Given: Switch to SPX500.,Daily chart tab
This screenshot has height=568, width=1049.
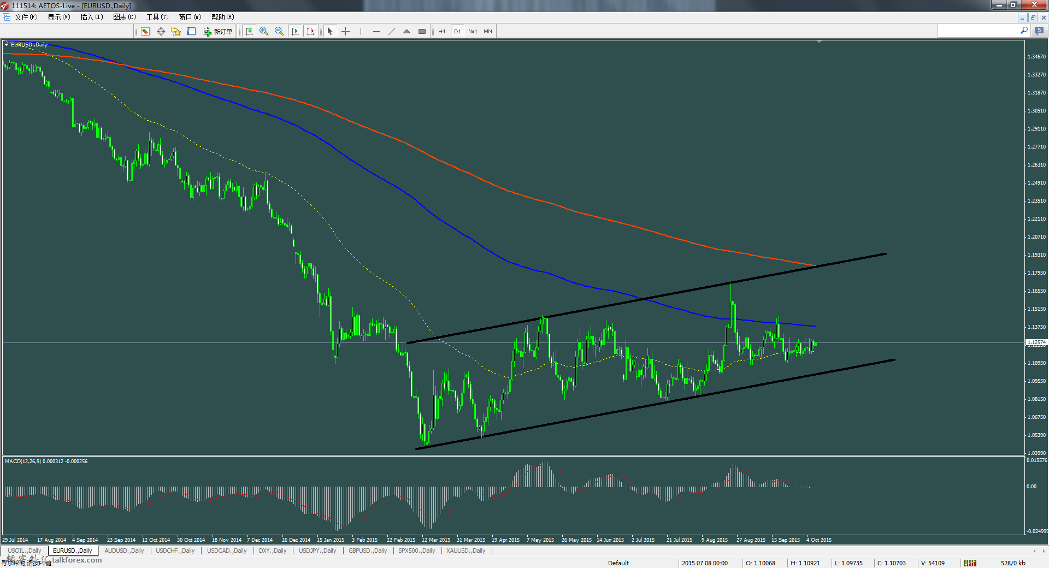Looking at the screenshot, I should click(416, 551).
